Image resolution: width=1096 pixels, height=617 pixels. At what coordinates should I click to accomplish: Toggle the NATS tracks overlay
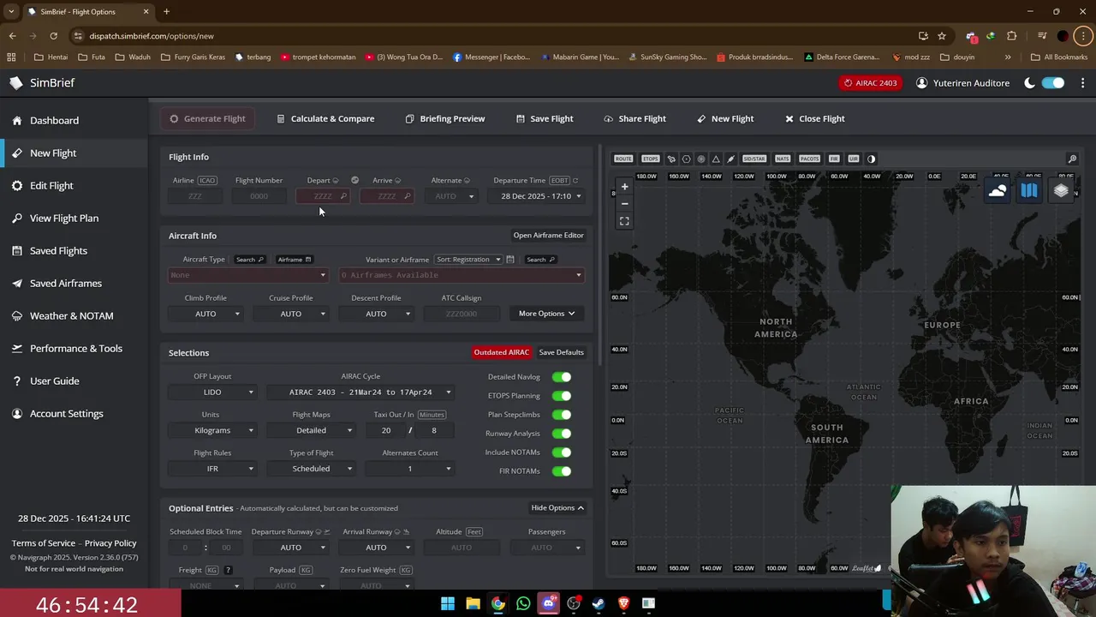point(783,159)
